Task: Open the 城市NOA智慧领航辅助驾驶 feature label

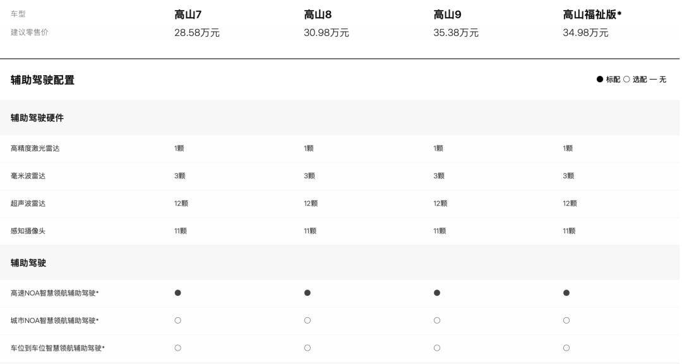Action: point(54,320)
